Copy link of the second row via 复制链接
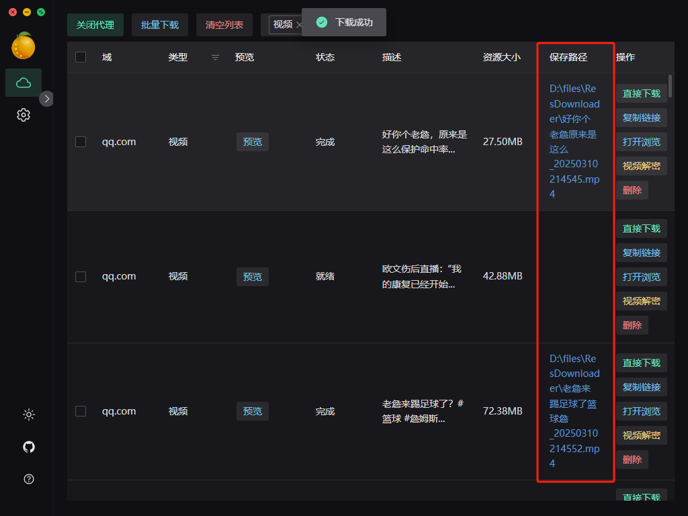 pyautogui.click(x=641, y=253)
